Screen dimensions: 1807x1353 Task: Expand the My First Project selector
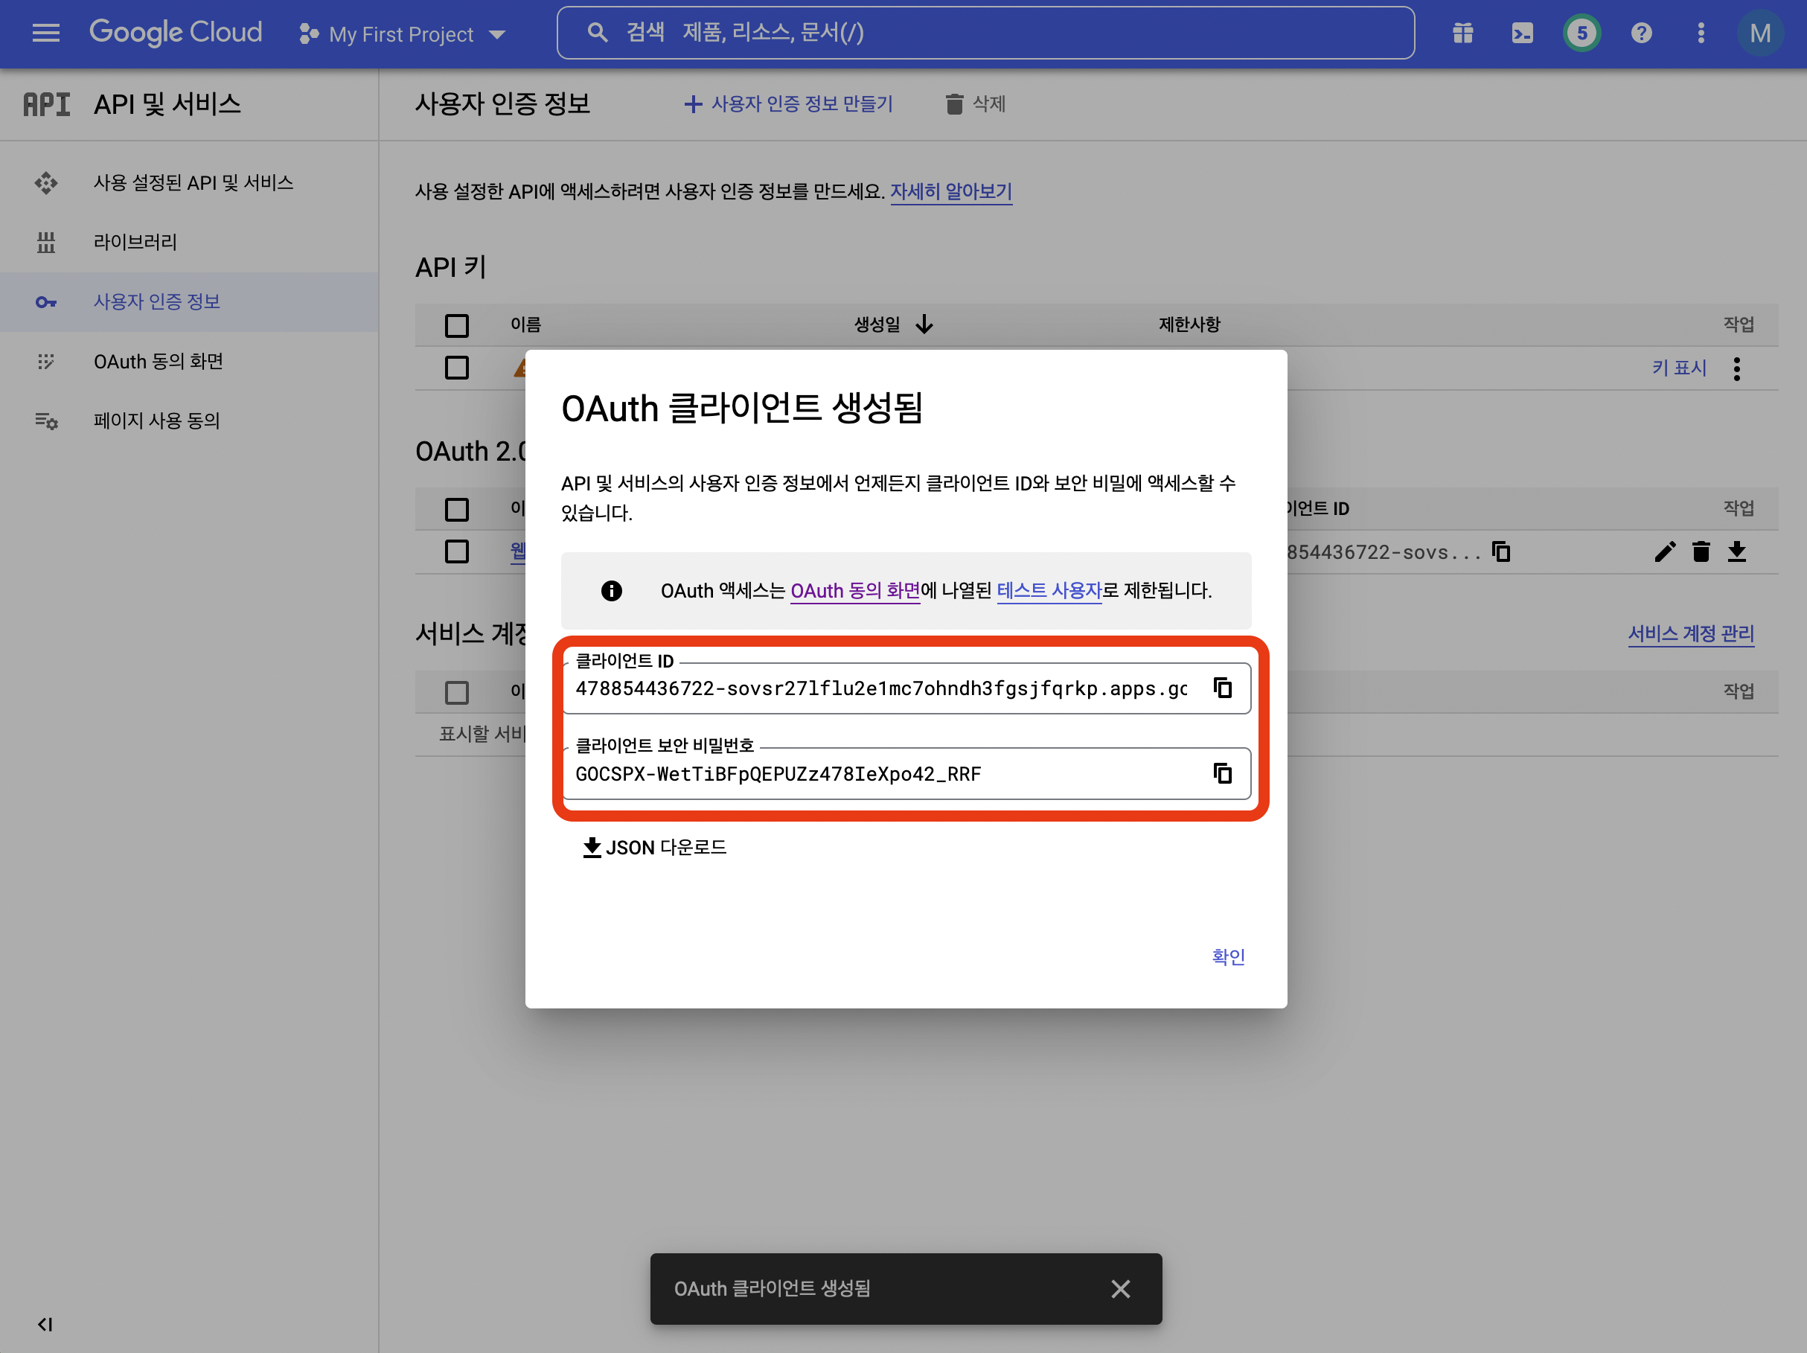403,34
